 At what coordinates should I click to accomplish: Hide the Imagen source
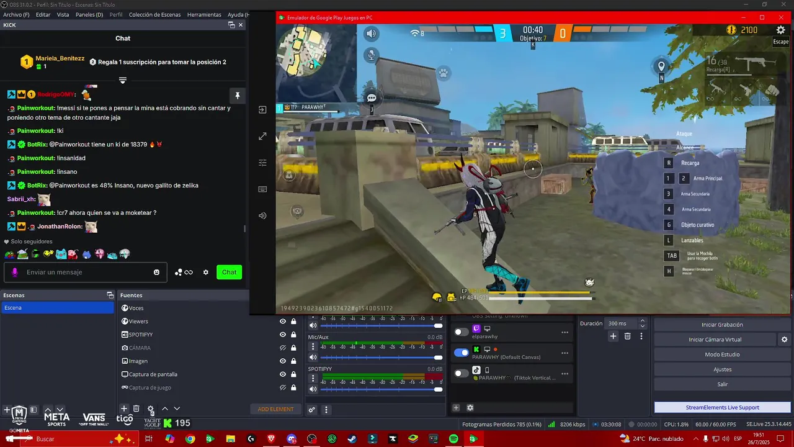click(283, 361)
